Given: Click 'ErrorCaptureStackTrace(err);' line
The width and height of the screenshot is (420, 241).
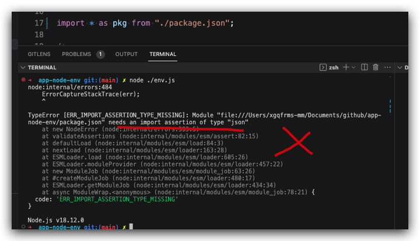Looking at the screenshot, I should point(91,94).
